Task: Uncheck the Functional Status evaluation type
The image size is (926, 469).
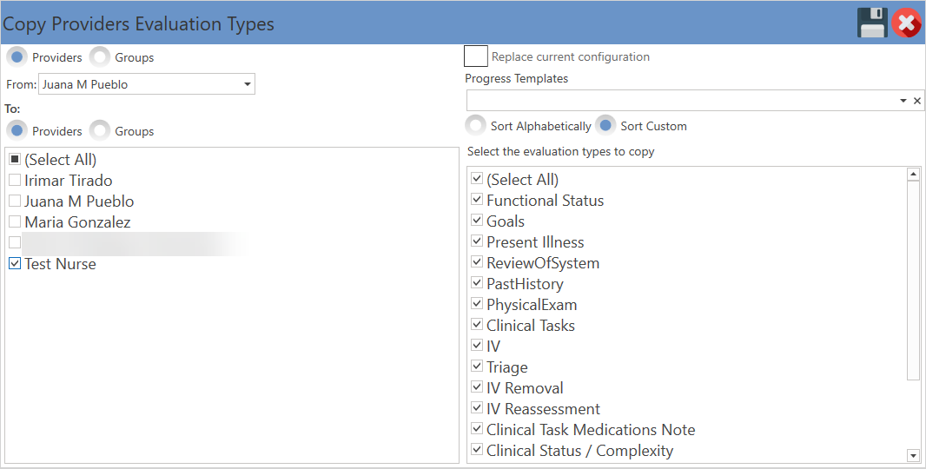Action: pos(477,200)
